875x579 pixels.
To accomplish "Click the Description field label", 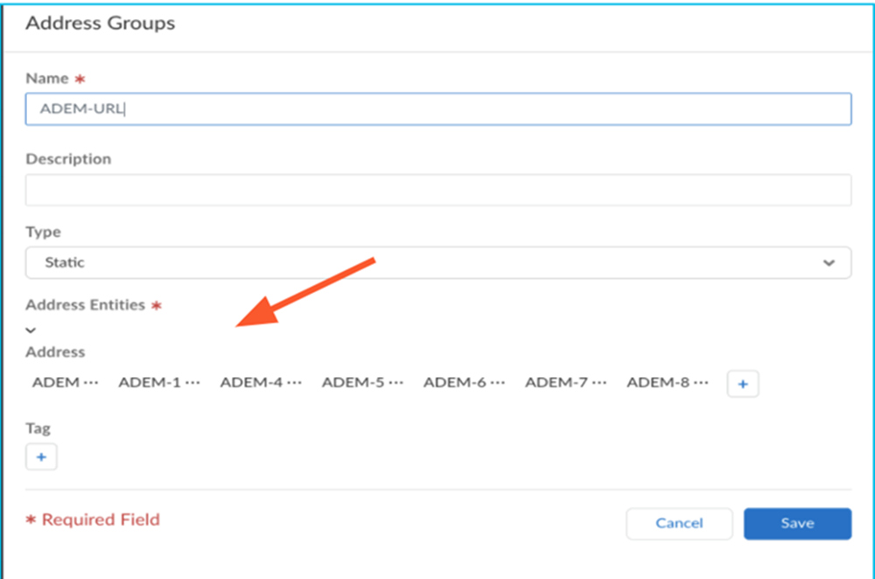I will click(68, 159).
